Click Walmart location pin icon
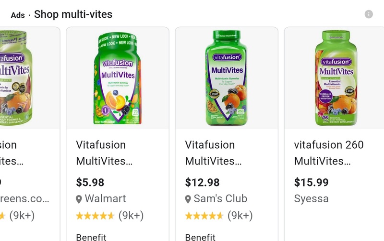 point(79,199)
